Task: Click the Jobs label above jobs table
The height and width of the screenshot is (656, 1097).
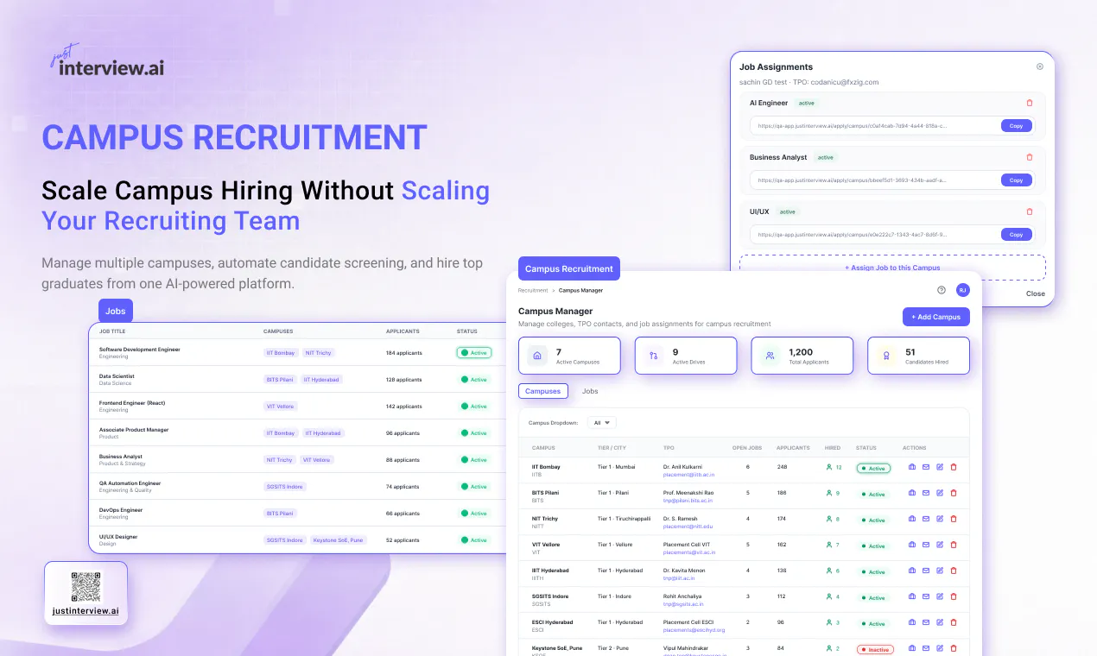Action: pyautogui.click(x=116, y=311)
